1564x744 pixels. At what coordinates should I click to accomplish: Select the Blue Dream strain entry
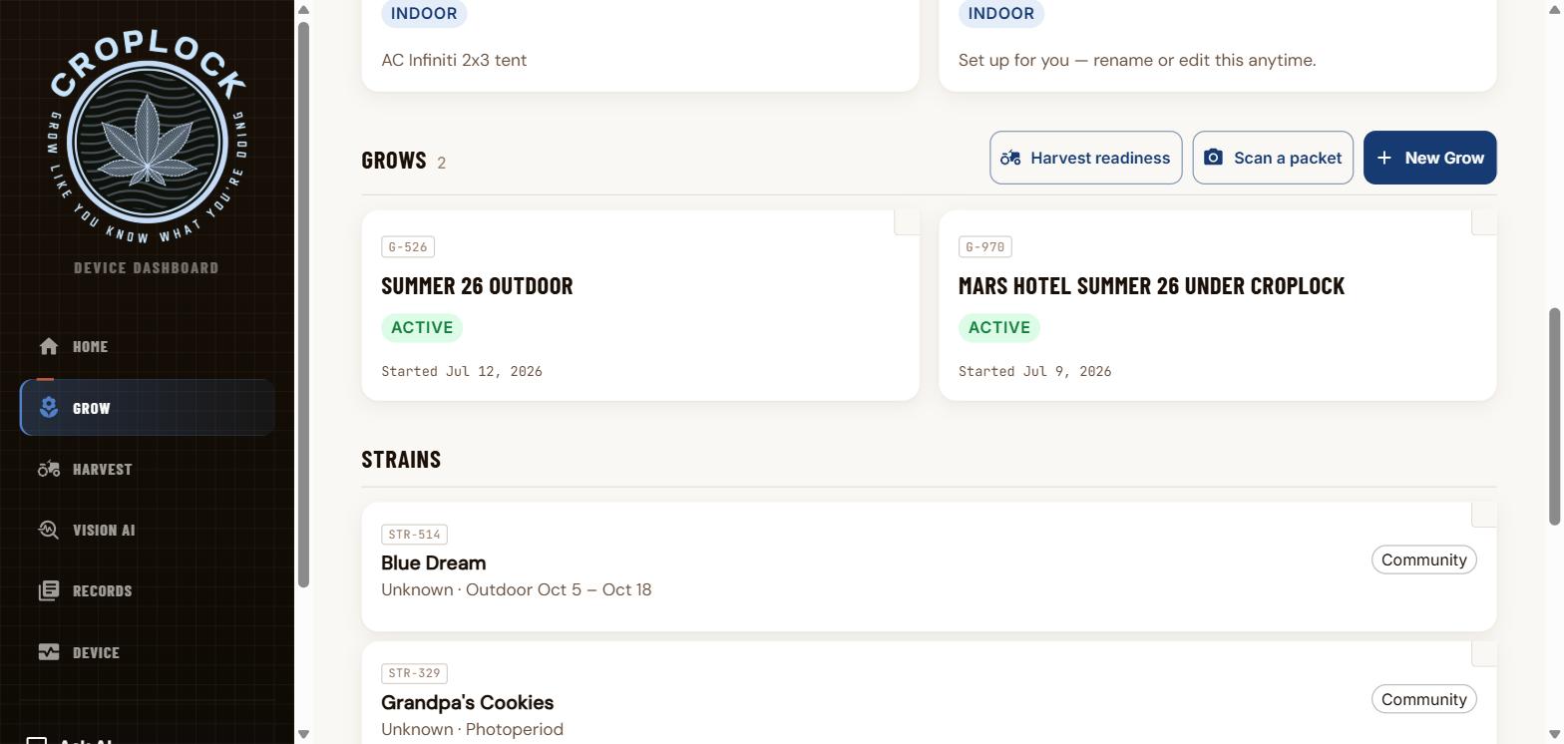pyautogui.click(x=929, y=566)
